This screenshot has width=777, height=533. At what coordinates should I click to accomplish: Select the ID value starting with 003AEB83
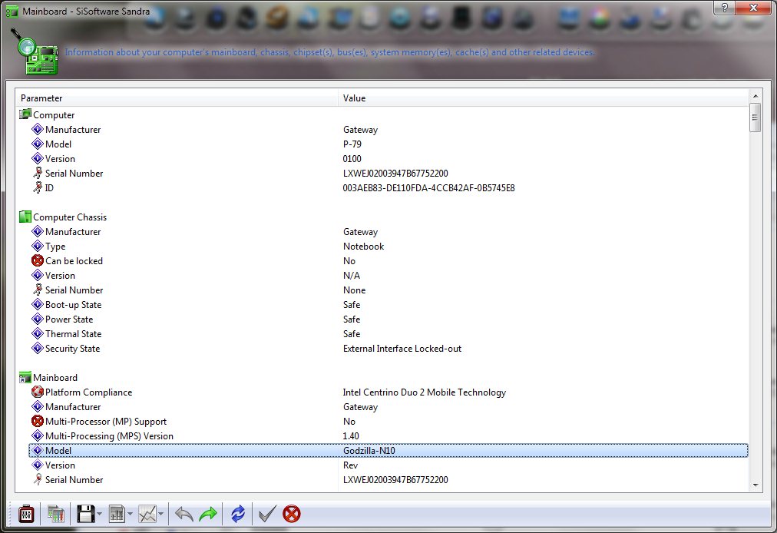[428, 188]
